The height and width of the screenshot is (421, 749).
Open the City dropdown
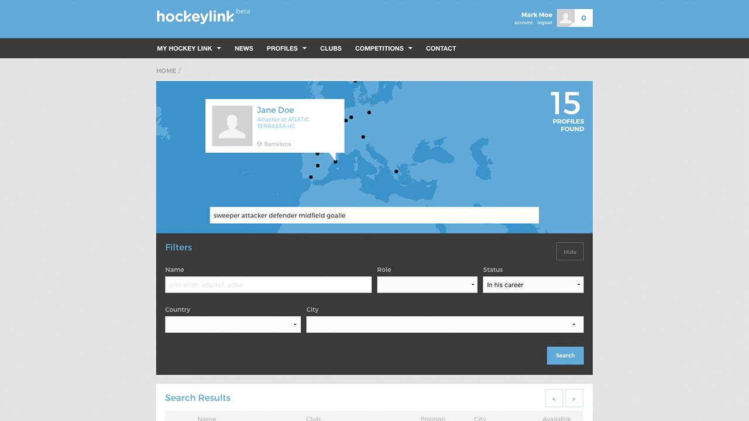point(445,325)
